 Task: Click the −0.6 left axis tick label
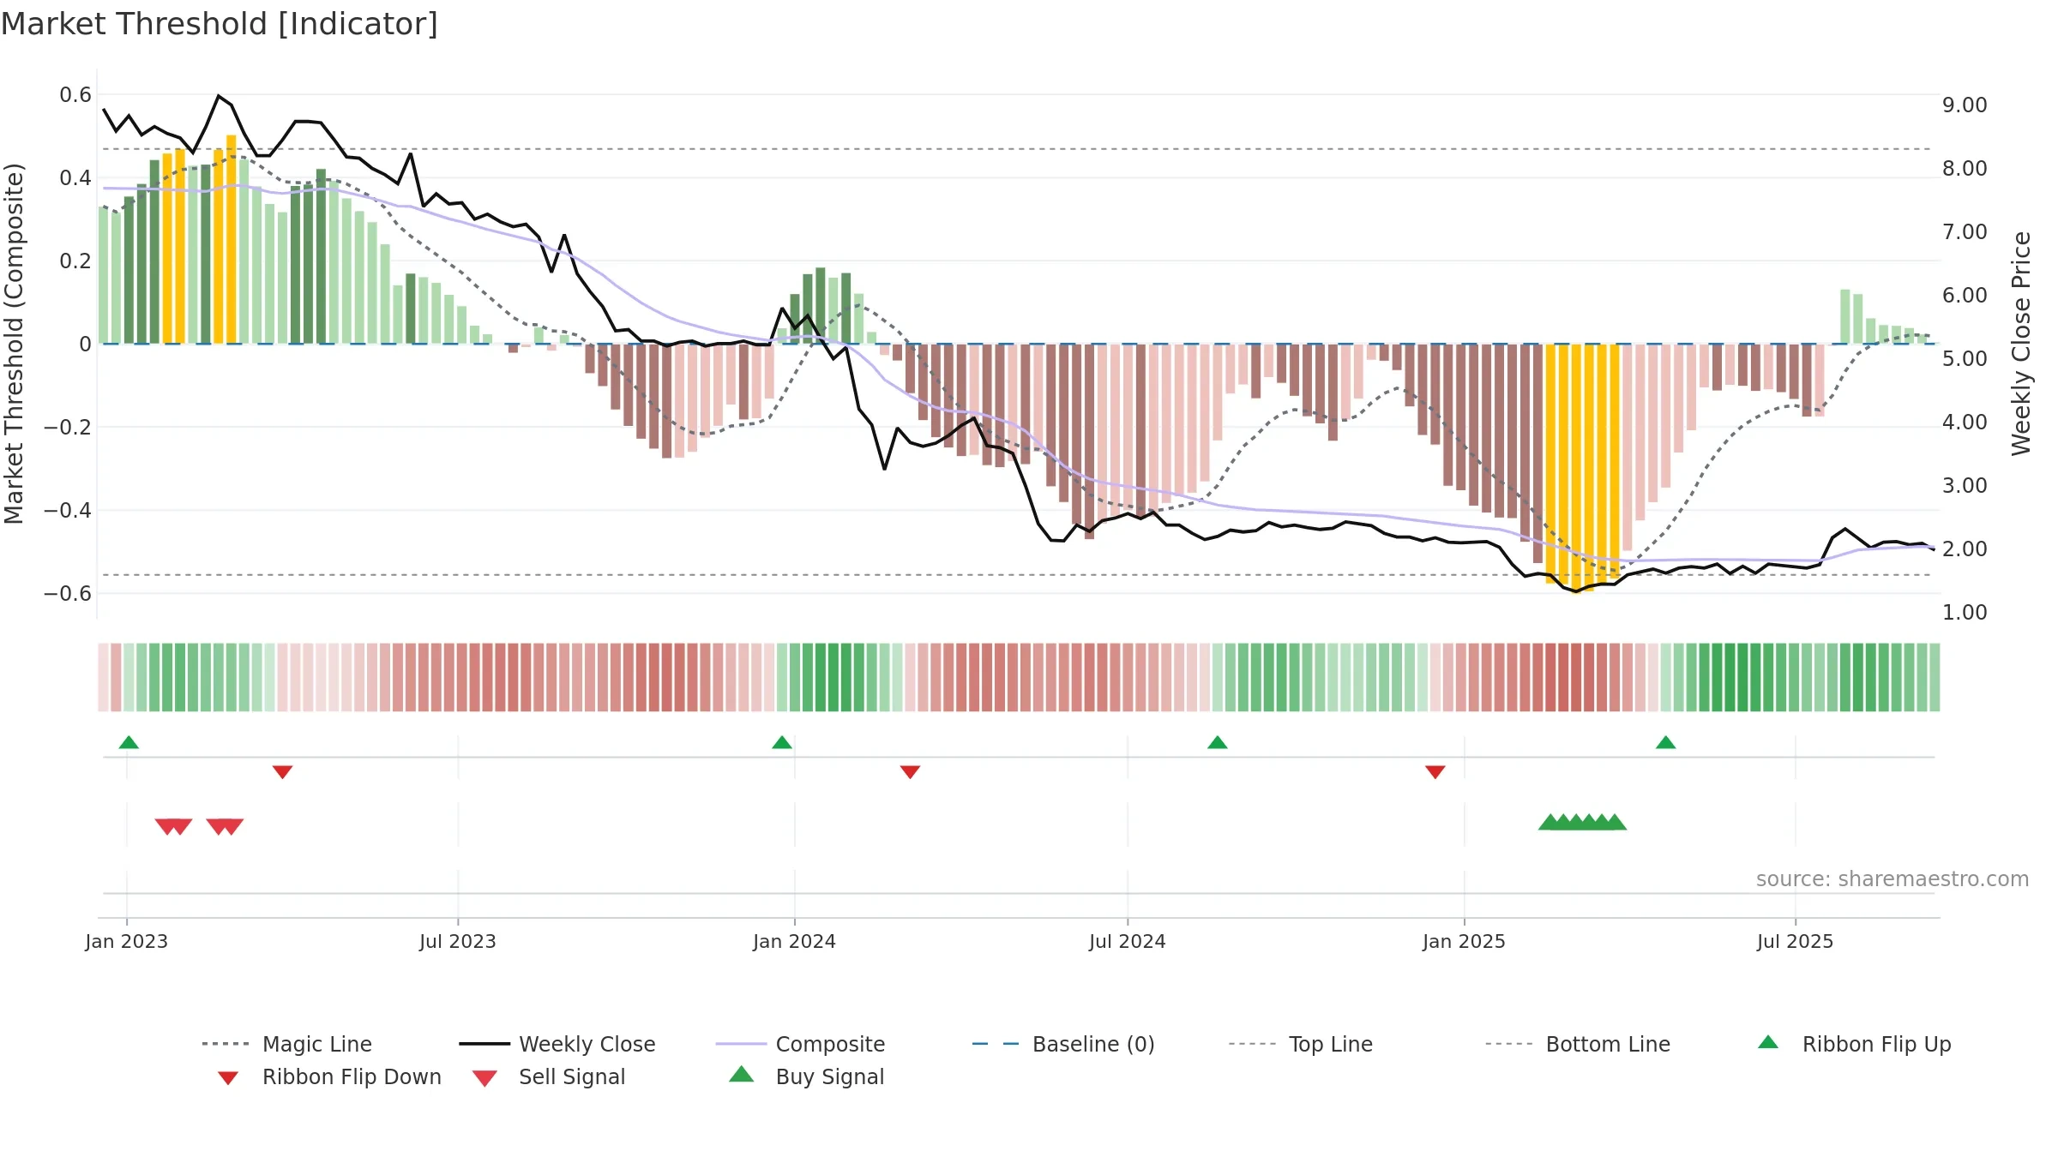(x=68, y=594)
